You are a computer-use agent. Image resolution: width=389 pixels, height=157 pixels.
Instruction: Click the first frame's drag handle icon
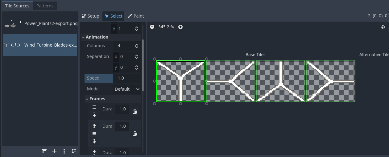pos(94,107)
